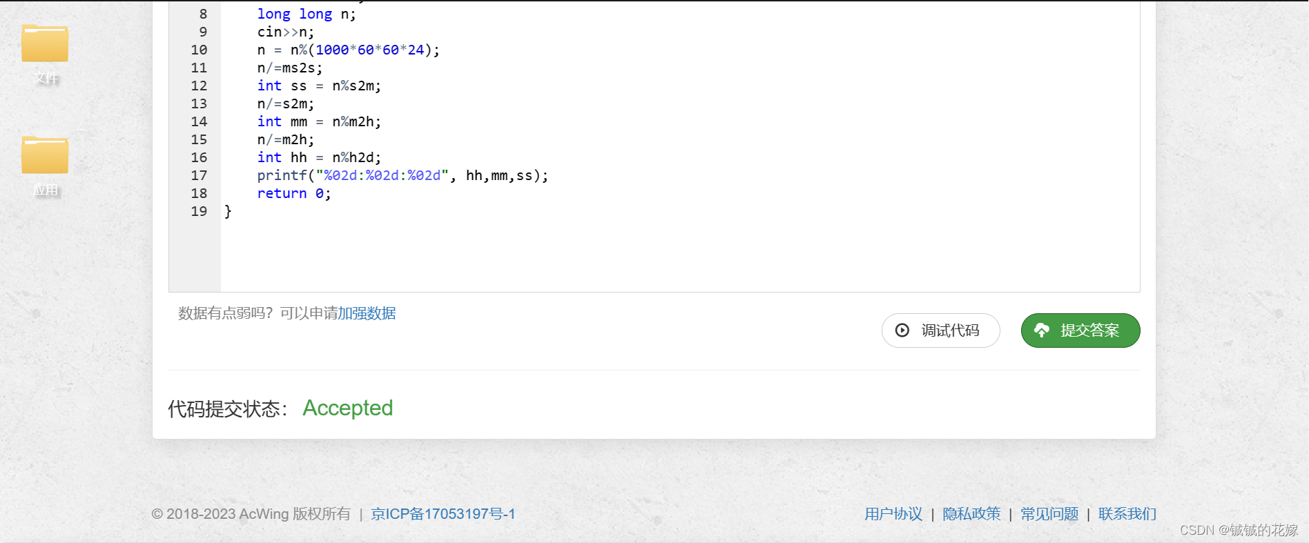Open the 隐私政策 footer link
The image size is (1309, 543).
point(971,514)
